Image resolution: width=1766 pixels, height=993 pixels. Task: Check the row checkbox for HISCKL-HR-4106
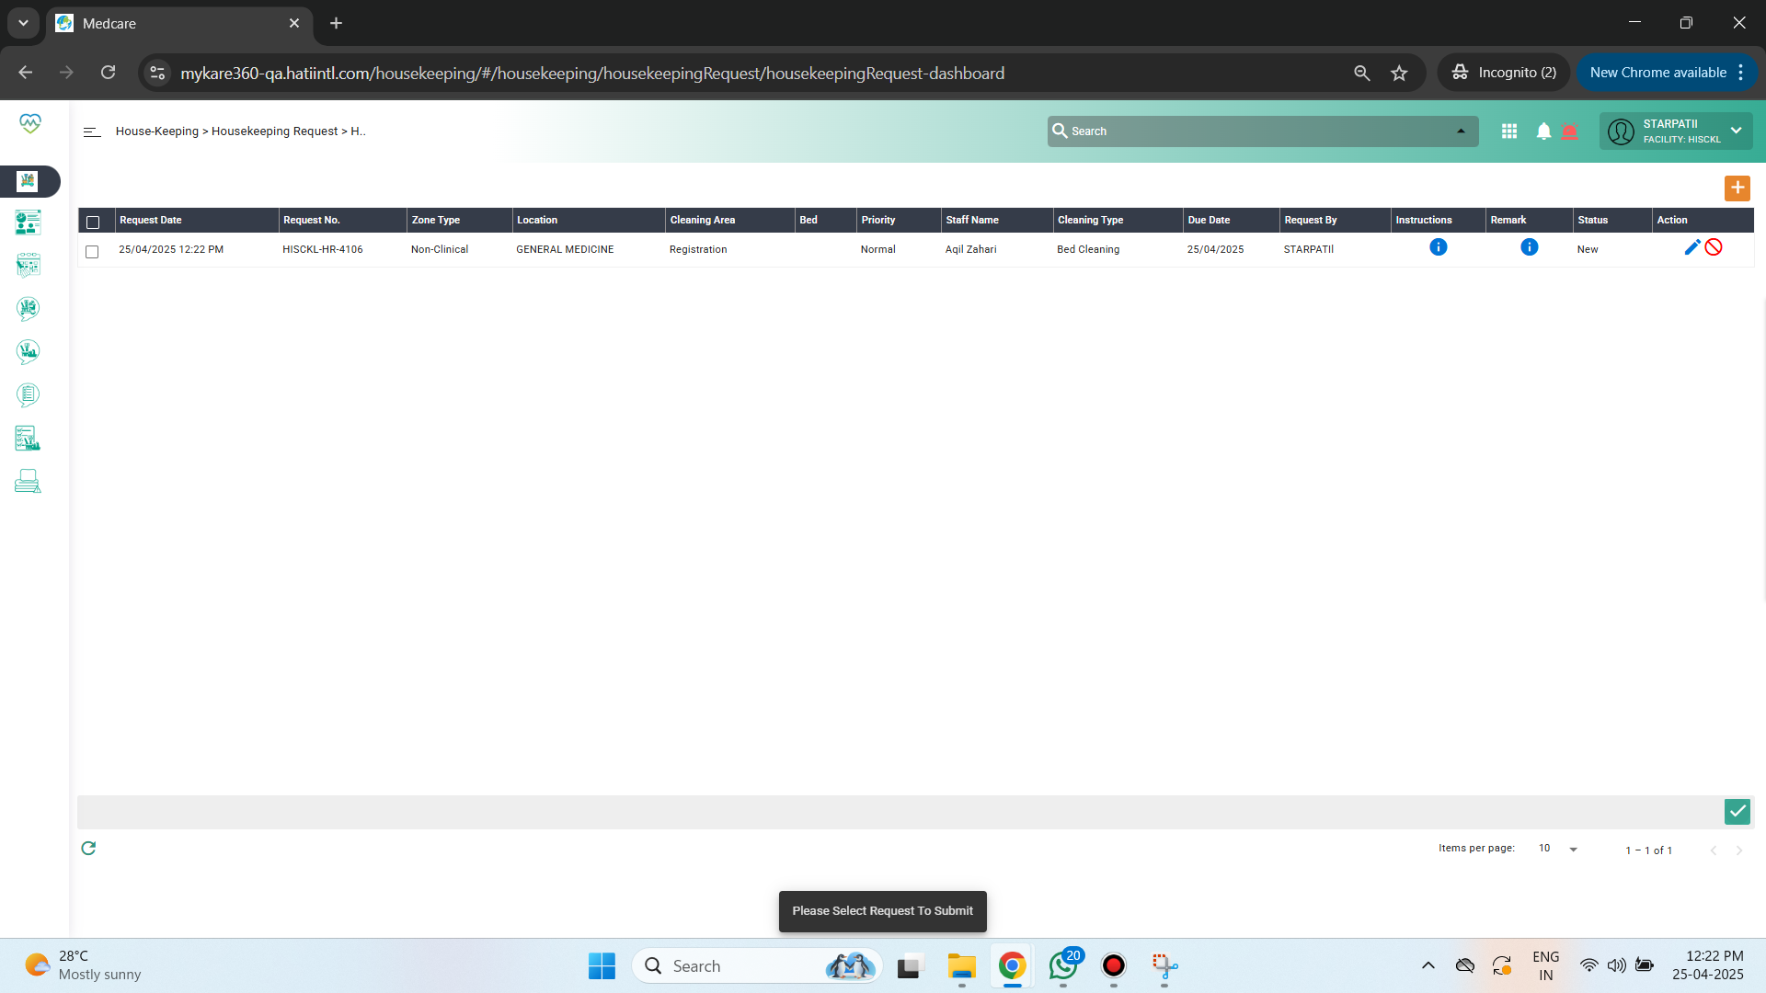coord(92,251)
